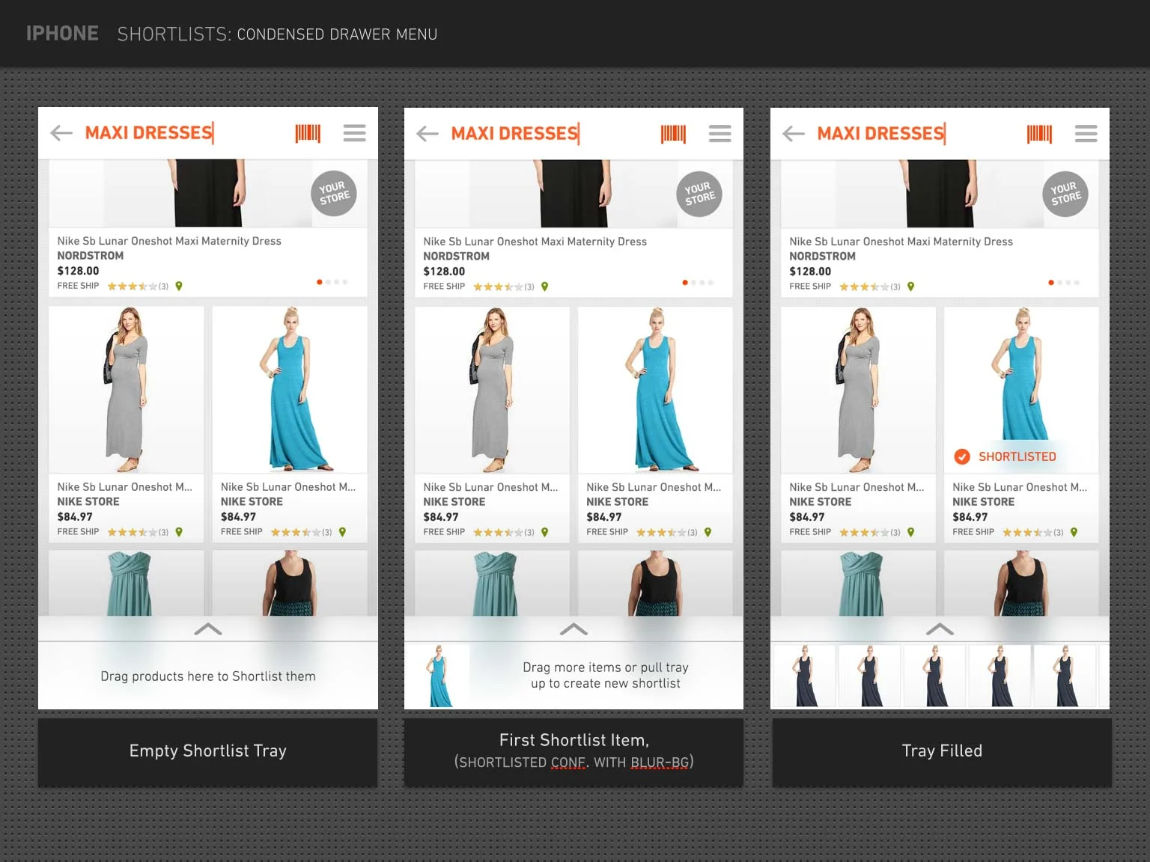The height and width of the screenshot is (862, 1150).
Task: Open hamburger menu in Empty Shortlist Tray screen
Action: click(x=355, y=133)
